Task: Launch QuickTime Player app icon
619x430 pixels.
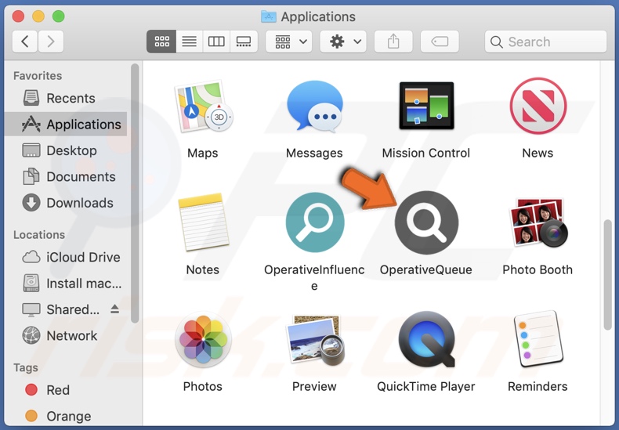Action: click(426, 339)
